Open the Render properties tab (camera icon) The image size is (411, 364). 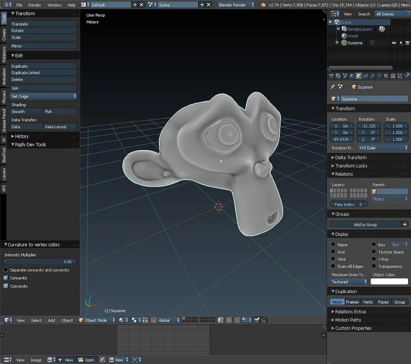(331, 76)
